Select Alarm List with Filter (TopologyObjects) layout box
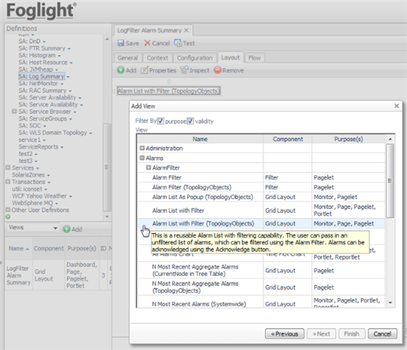This screenshot has width=407, height=350. point(169,91)
